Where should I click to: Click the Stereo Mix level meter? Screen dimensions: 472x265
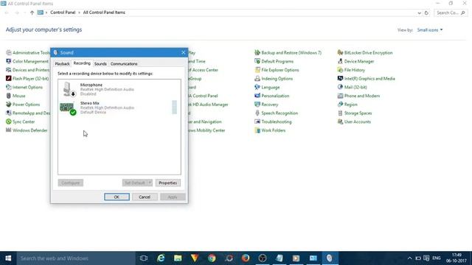coord(174,107)
